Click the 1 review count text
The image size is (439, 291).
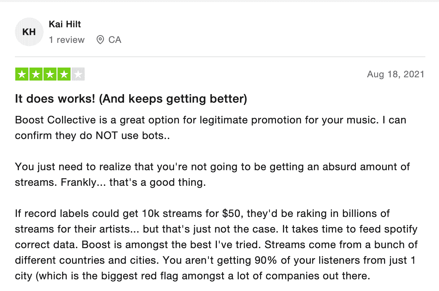coord(67,40)
